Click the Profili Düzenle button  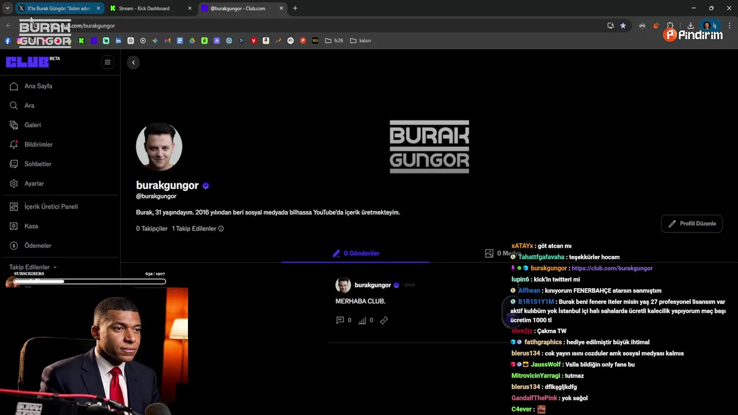692,224
